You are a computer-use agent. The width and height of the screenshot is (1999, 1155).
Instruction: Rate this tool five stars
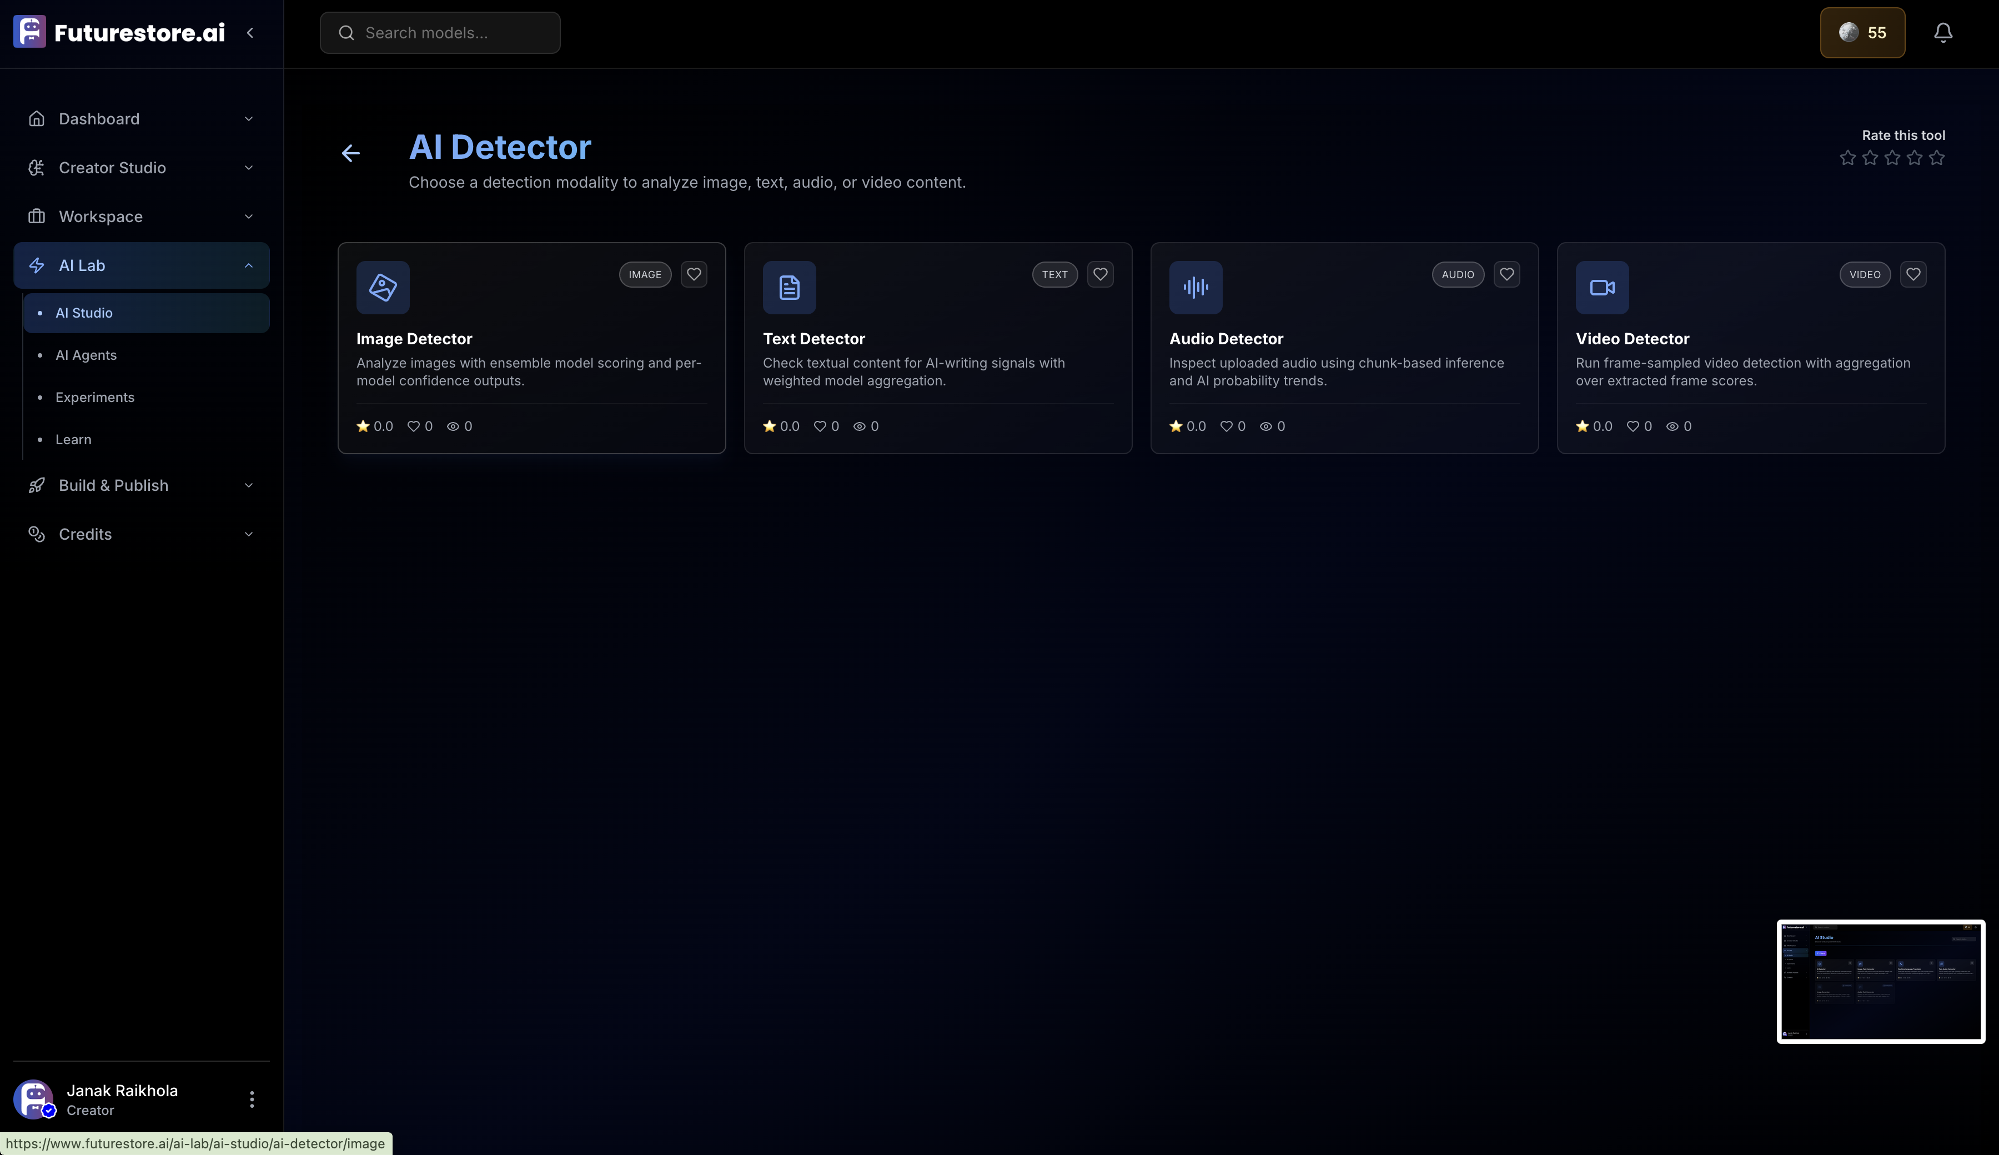(1936, 158)
